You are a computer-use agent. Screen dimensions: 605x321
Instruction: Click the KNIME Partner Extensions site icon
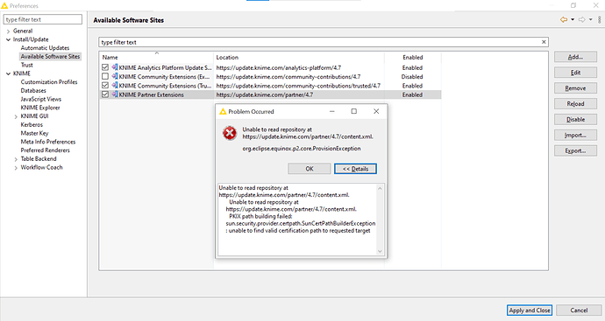(x=115, y=94)
